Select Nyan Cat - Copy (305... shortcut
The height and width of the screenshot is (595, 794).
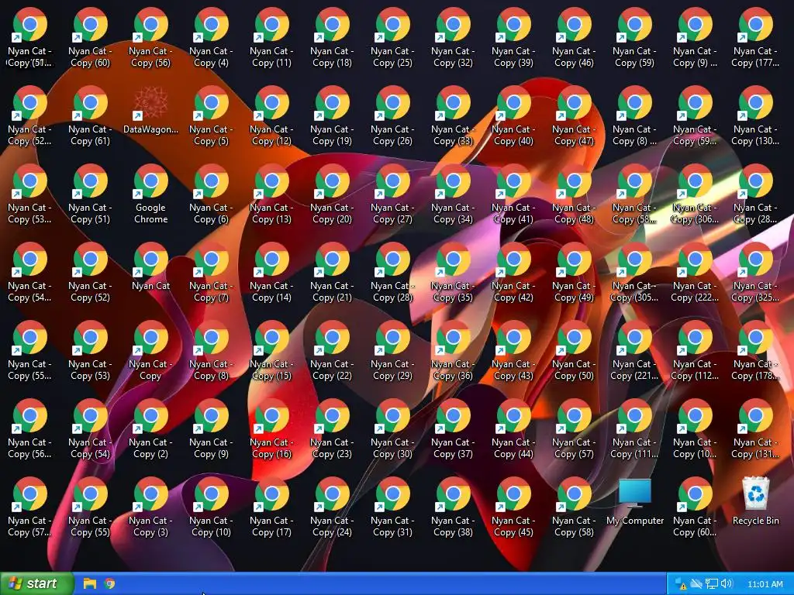pos(634,273)
